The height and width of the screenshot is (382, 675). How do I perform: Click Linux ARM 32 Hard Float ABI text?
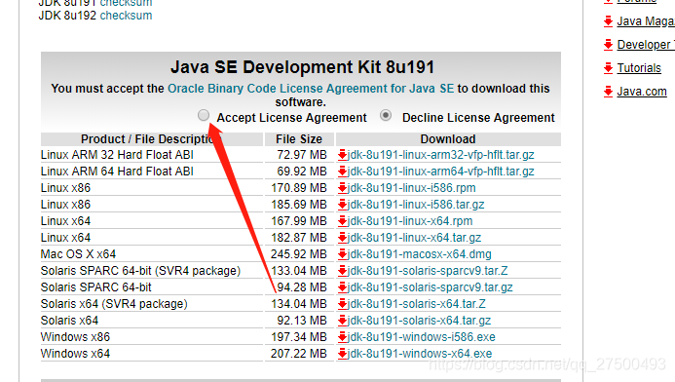[x=117, y=155]
